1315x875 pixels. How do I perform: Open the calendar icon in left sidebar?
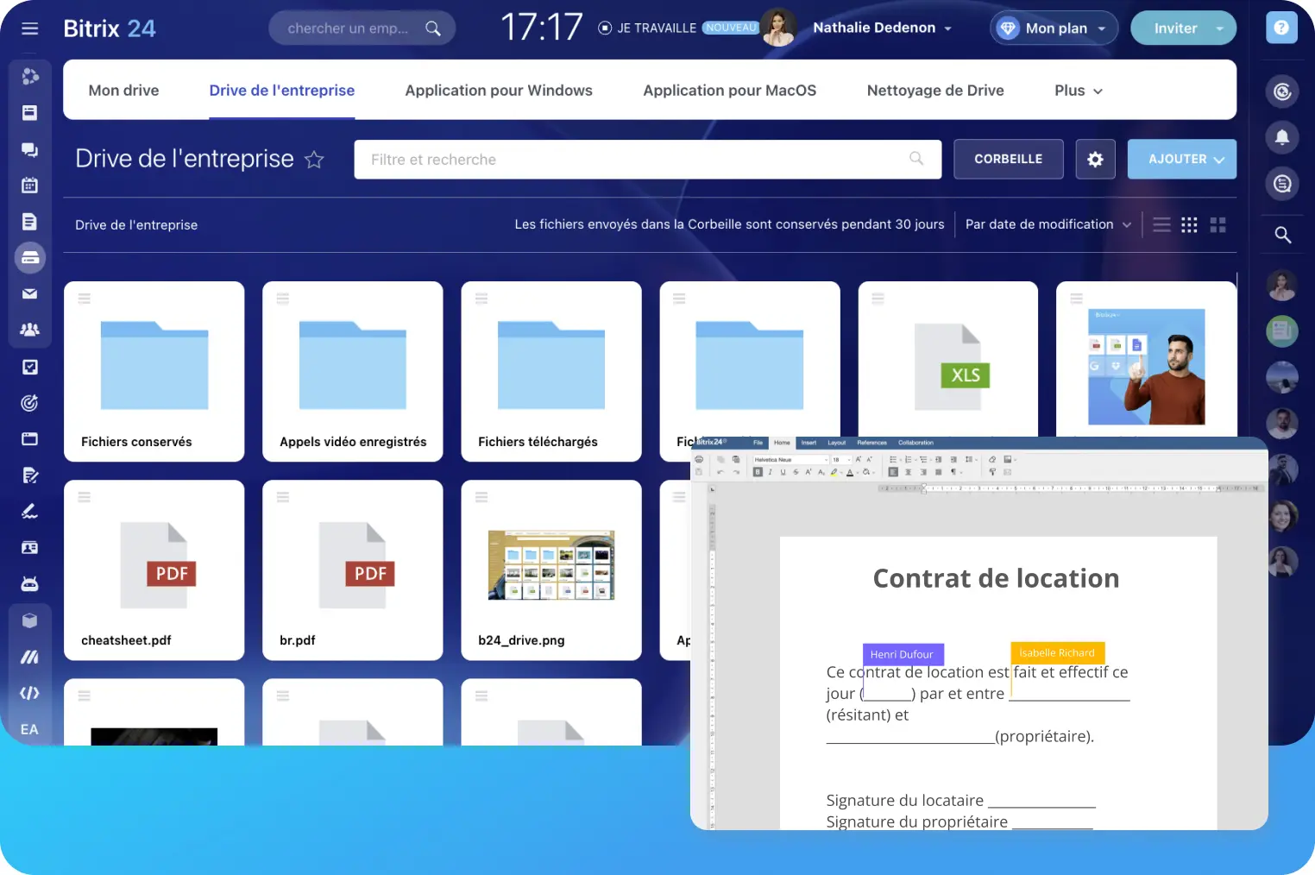pos(29,185)
